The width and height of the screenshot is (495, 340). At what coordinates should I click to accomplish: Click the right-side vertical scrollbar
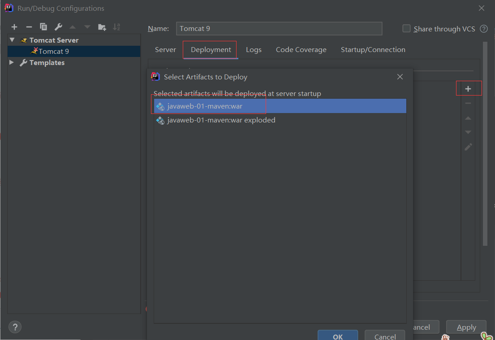[485, 144]
